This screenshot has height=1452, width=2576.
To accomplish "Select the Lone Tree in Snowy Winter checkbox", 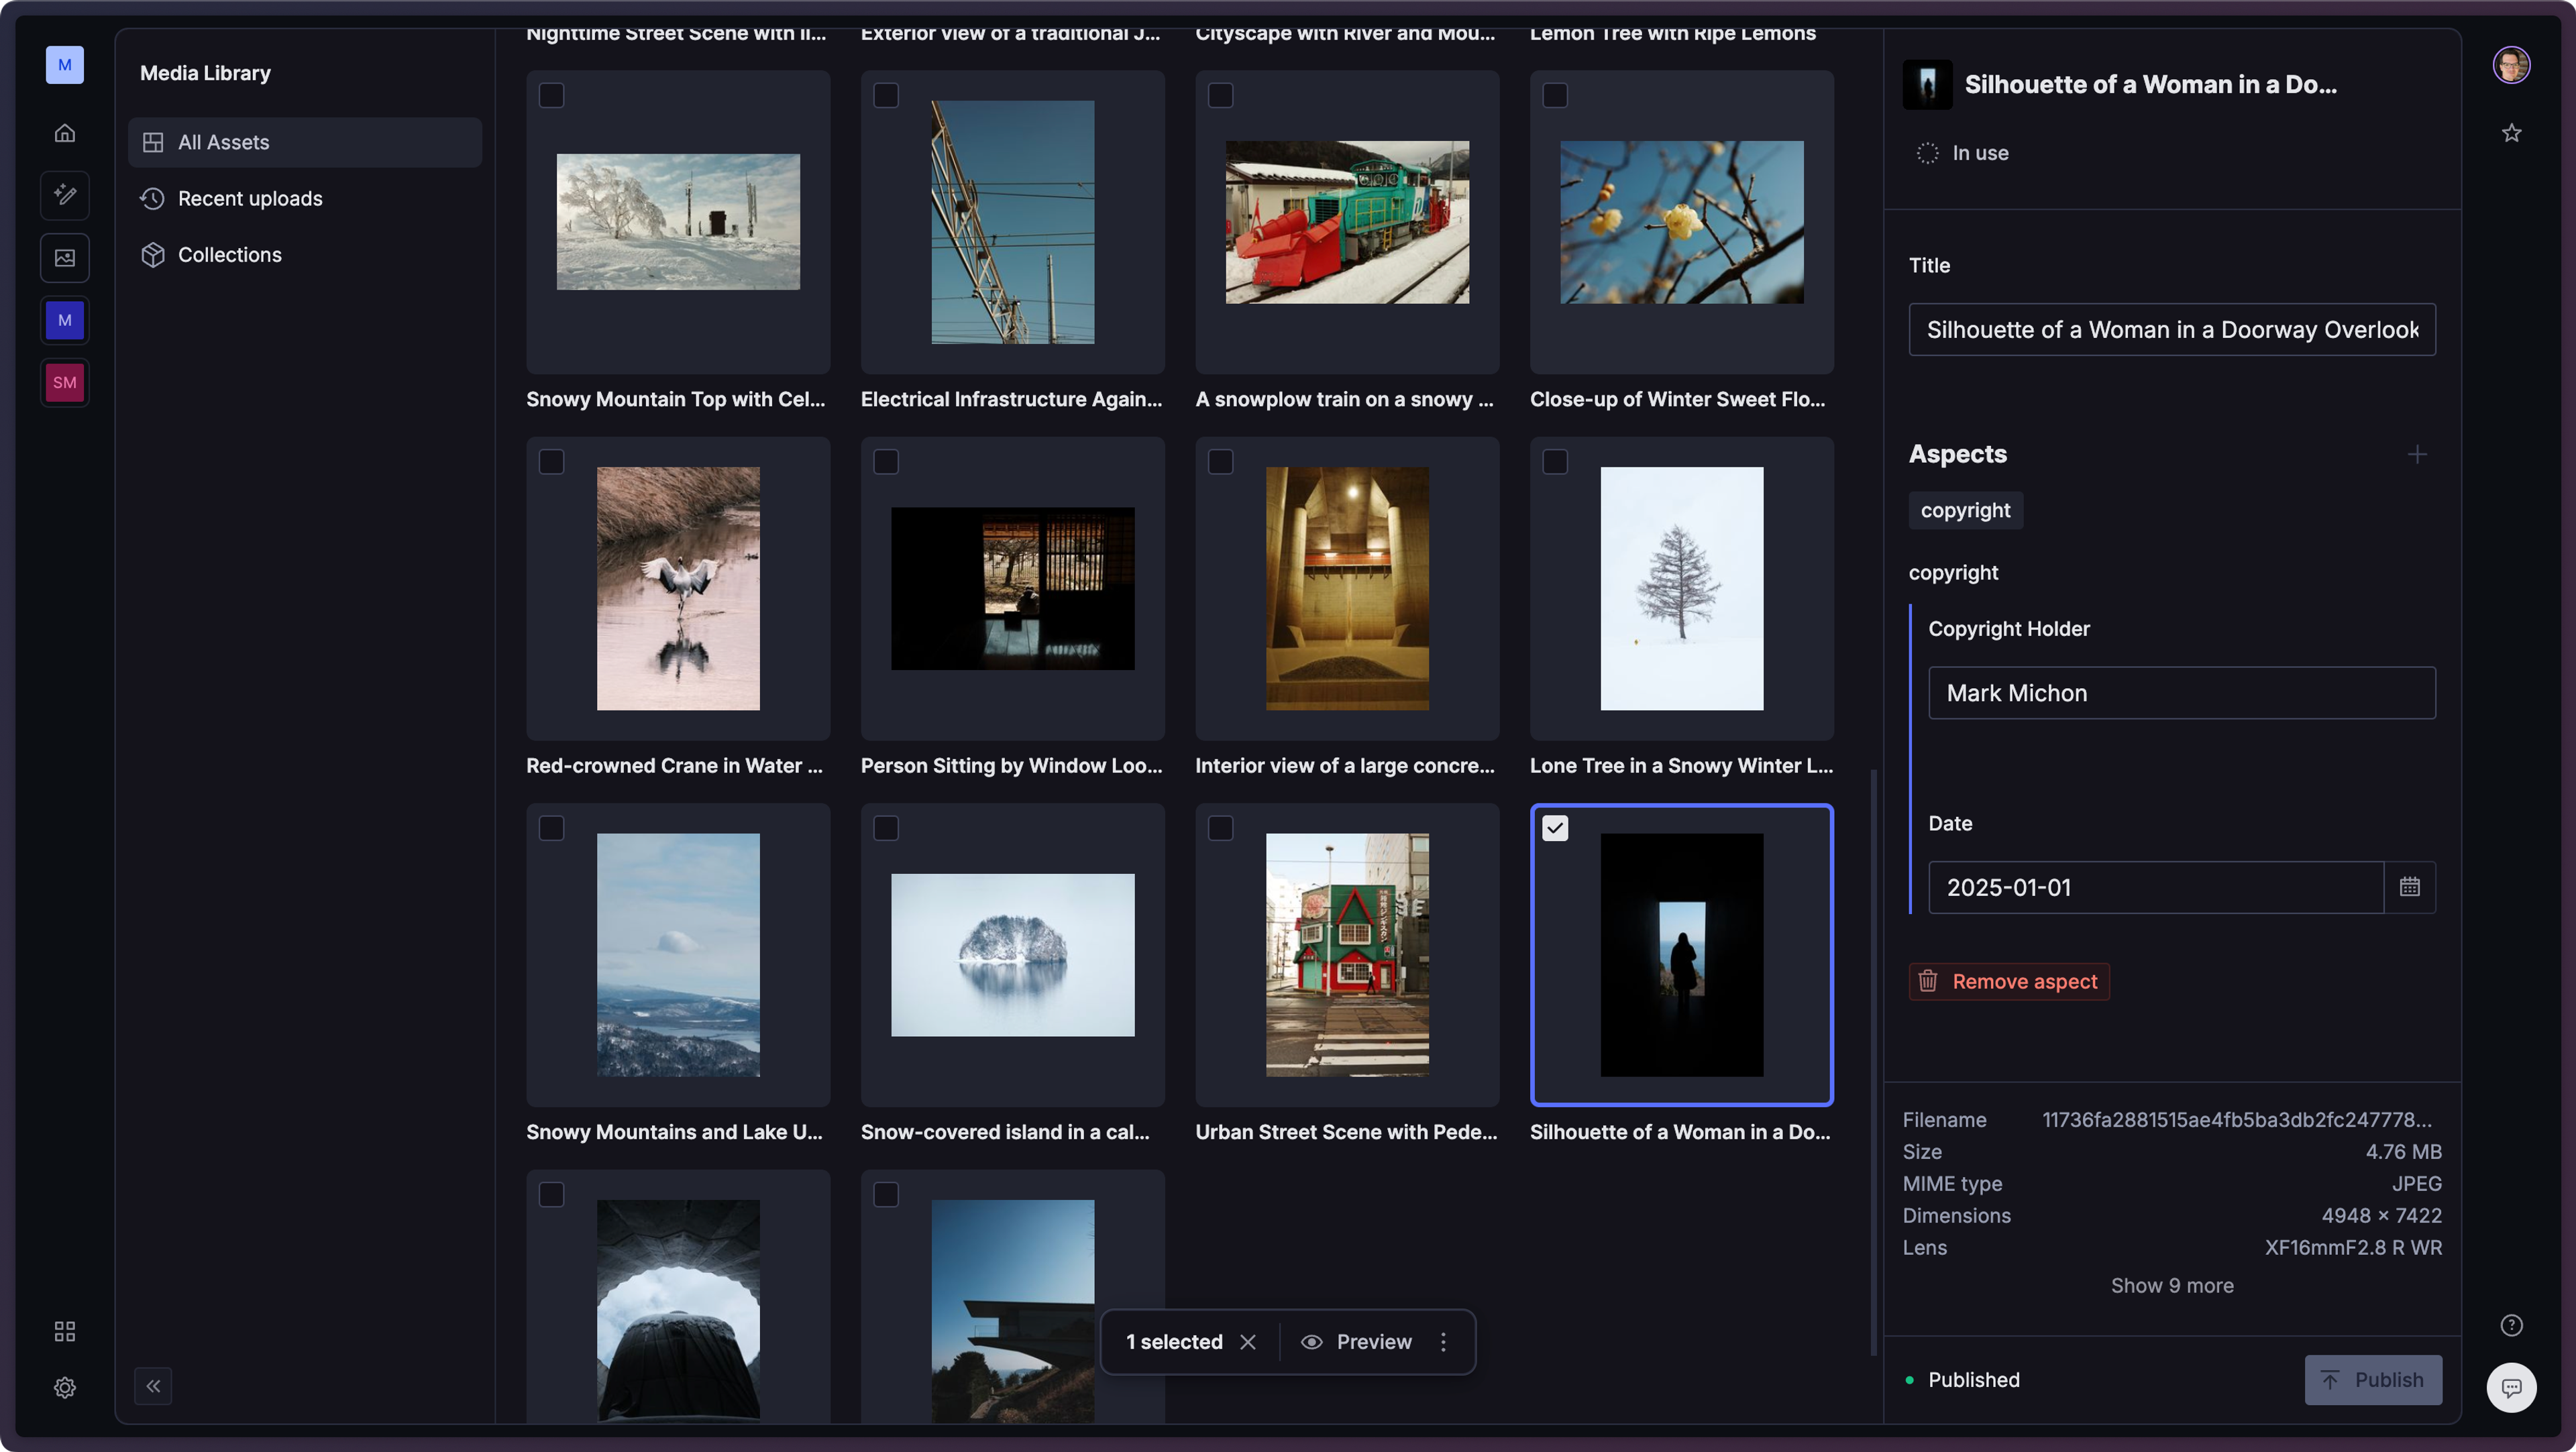I will 1555,462.
